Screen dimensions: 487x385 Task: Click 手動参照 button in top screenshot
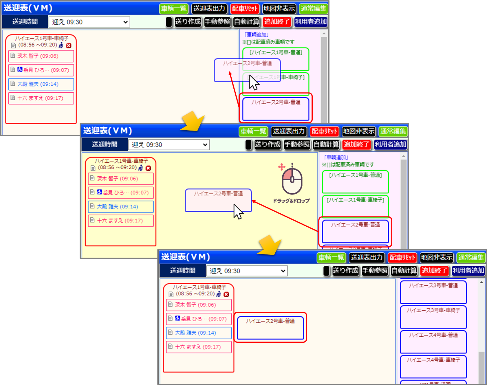coord(217,22)
